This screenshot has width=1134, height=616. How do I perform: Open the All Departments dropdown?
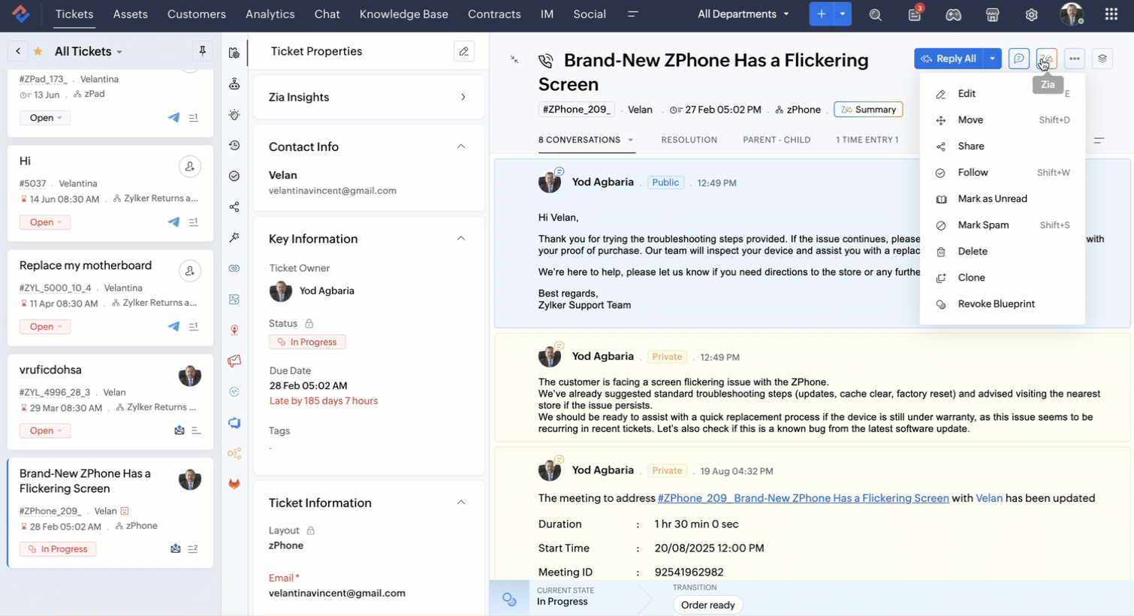click(743, 14)
